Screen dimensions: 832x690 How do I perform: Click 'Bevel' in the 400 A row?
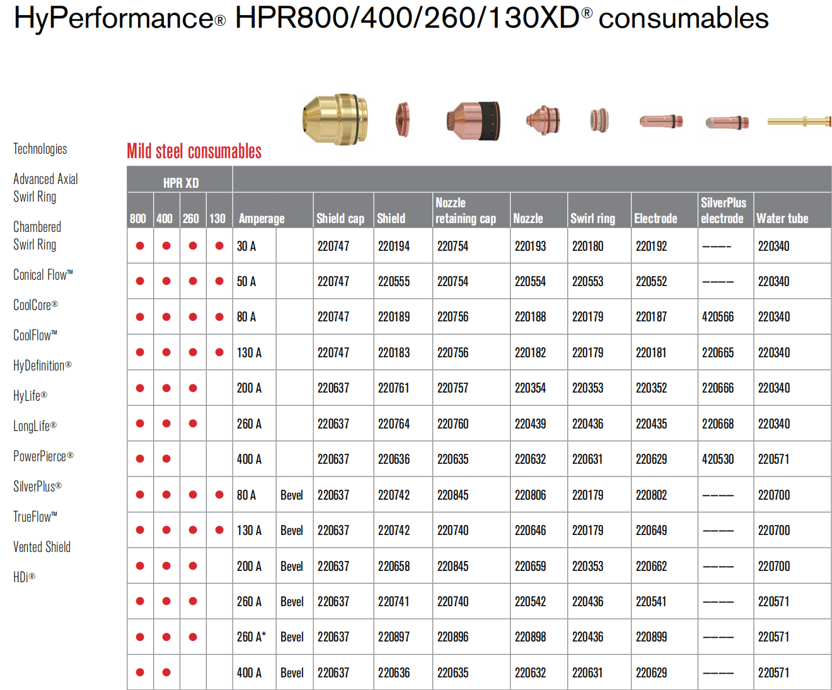point(292,673)
